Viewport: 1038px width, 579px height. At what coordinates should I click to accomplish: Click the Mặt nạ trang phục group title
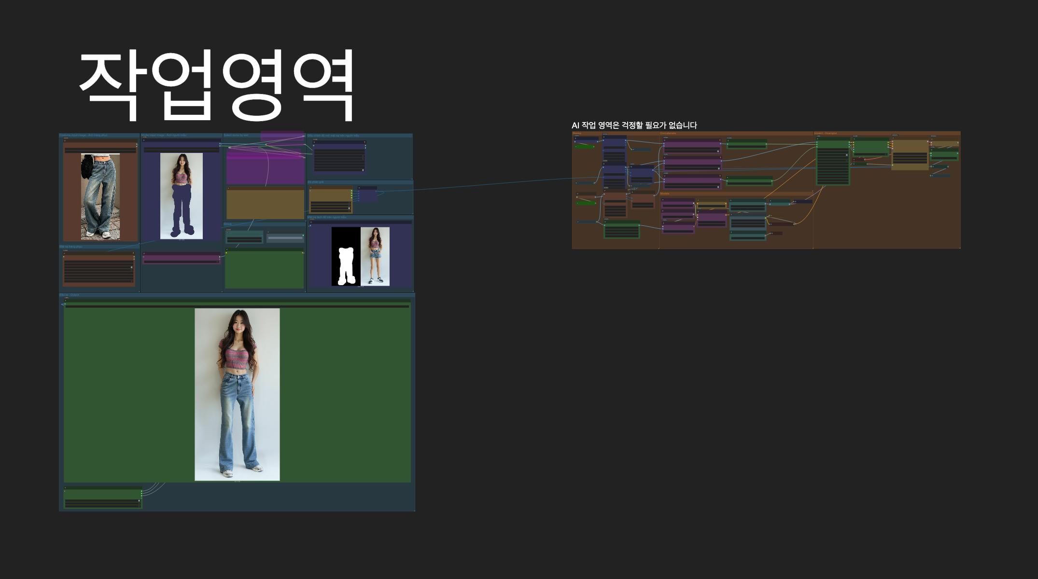coord(71,247)
